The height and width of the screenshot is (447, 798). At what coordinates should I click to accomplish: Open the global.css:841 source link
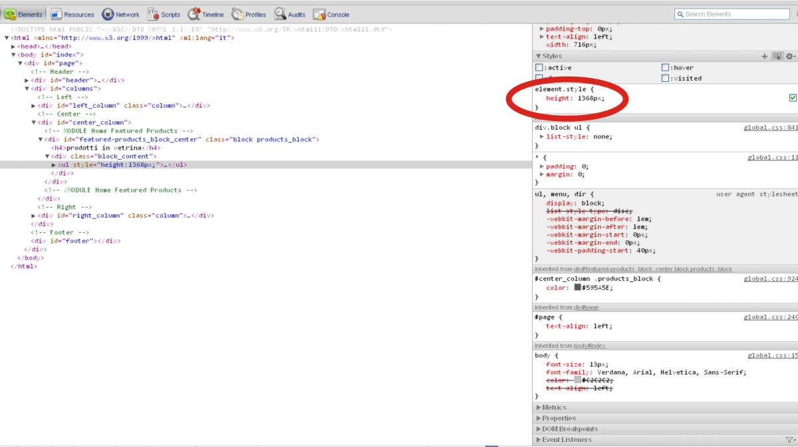click(770, 127)
